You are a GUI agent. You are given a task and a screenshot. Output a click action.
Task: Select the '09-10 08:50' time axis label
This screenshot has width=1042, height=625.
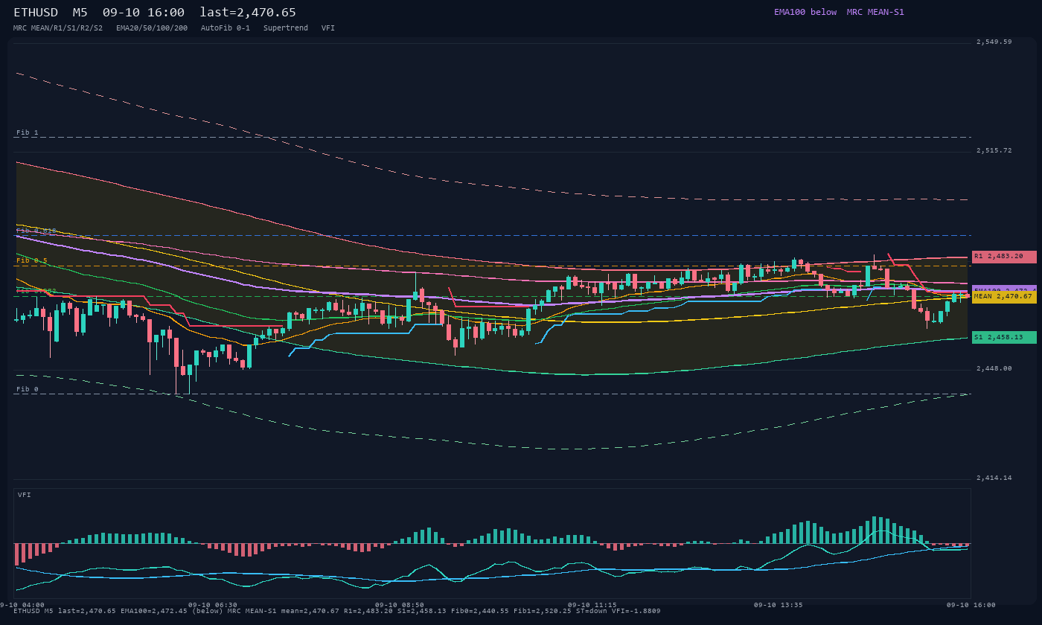coord(400,605)
